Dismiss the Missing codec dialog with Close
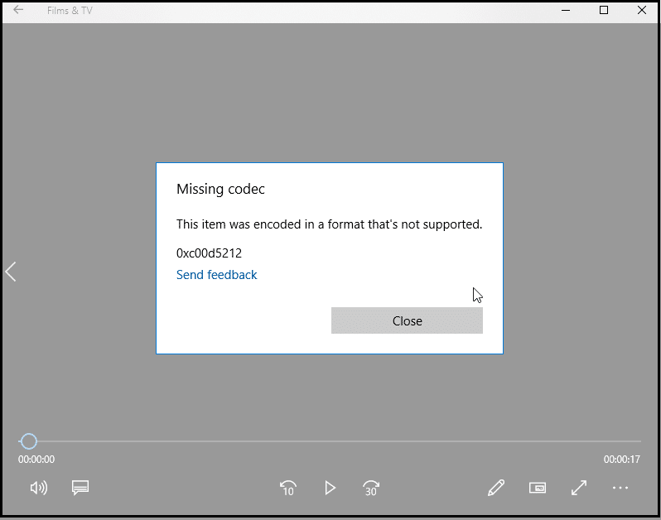 click(x=407, y=320)
